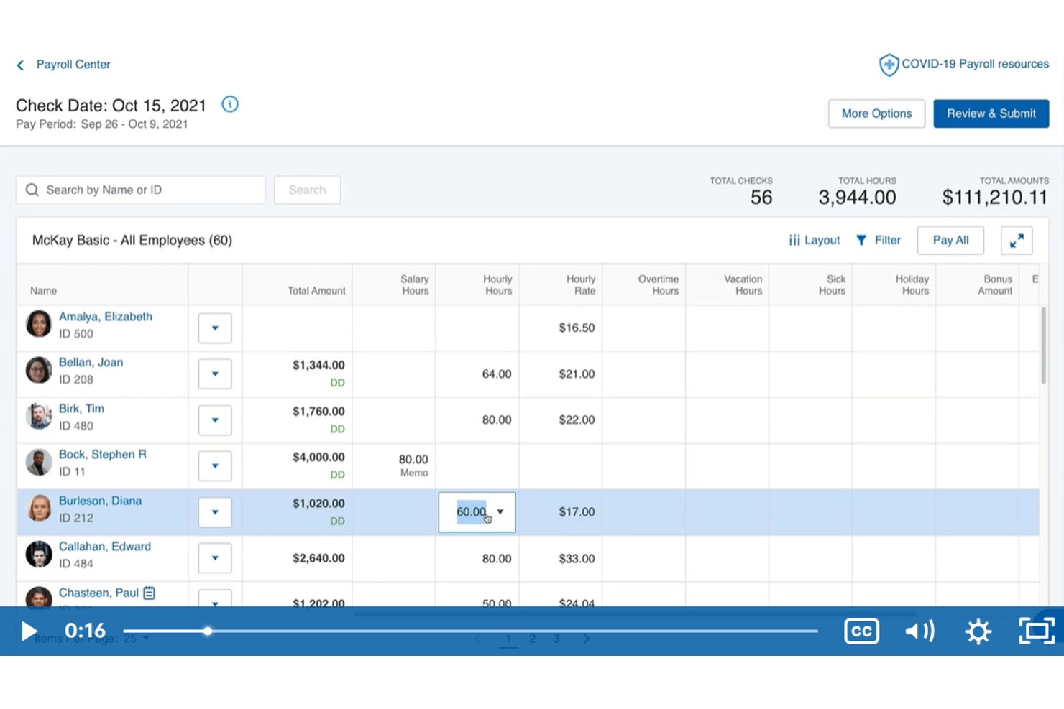The width and height of the screenshot is (1064, 709).
Task: Open Chasteen, Paul employee link
Action: 98,593
